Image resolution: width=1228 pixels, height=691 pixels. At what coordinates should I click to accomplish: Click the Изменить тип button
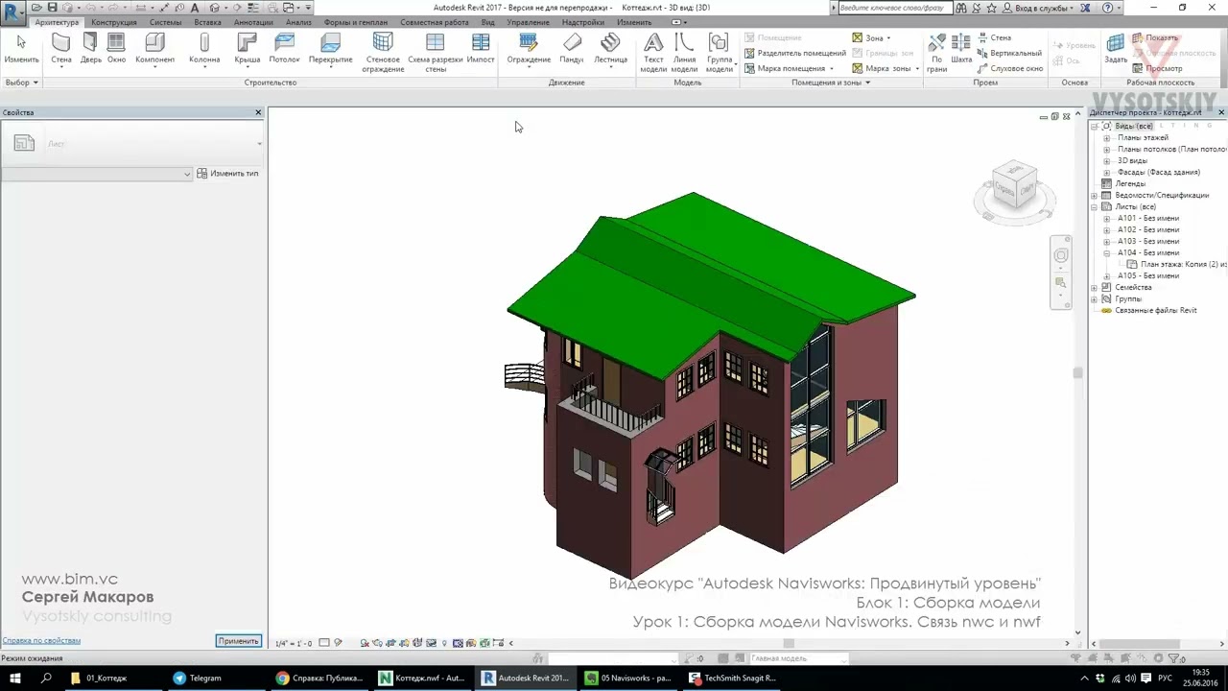coord(227,174)
